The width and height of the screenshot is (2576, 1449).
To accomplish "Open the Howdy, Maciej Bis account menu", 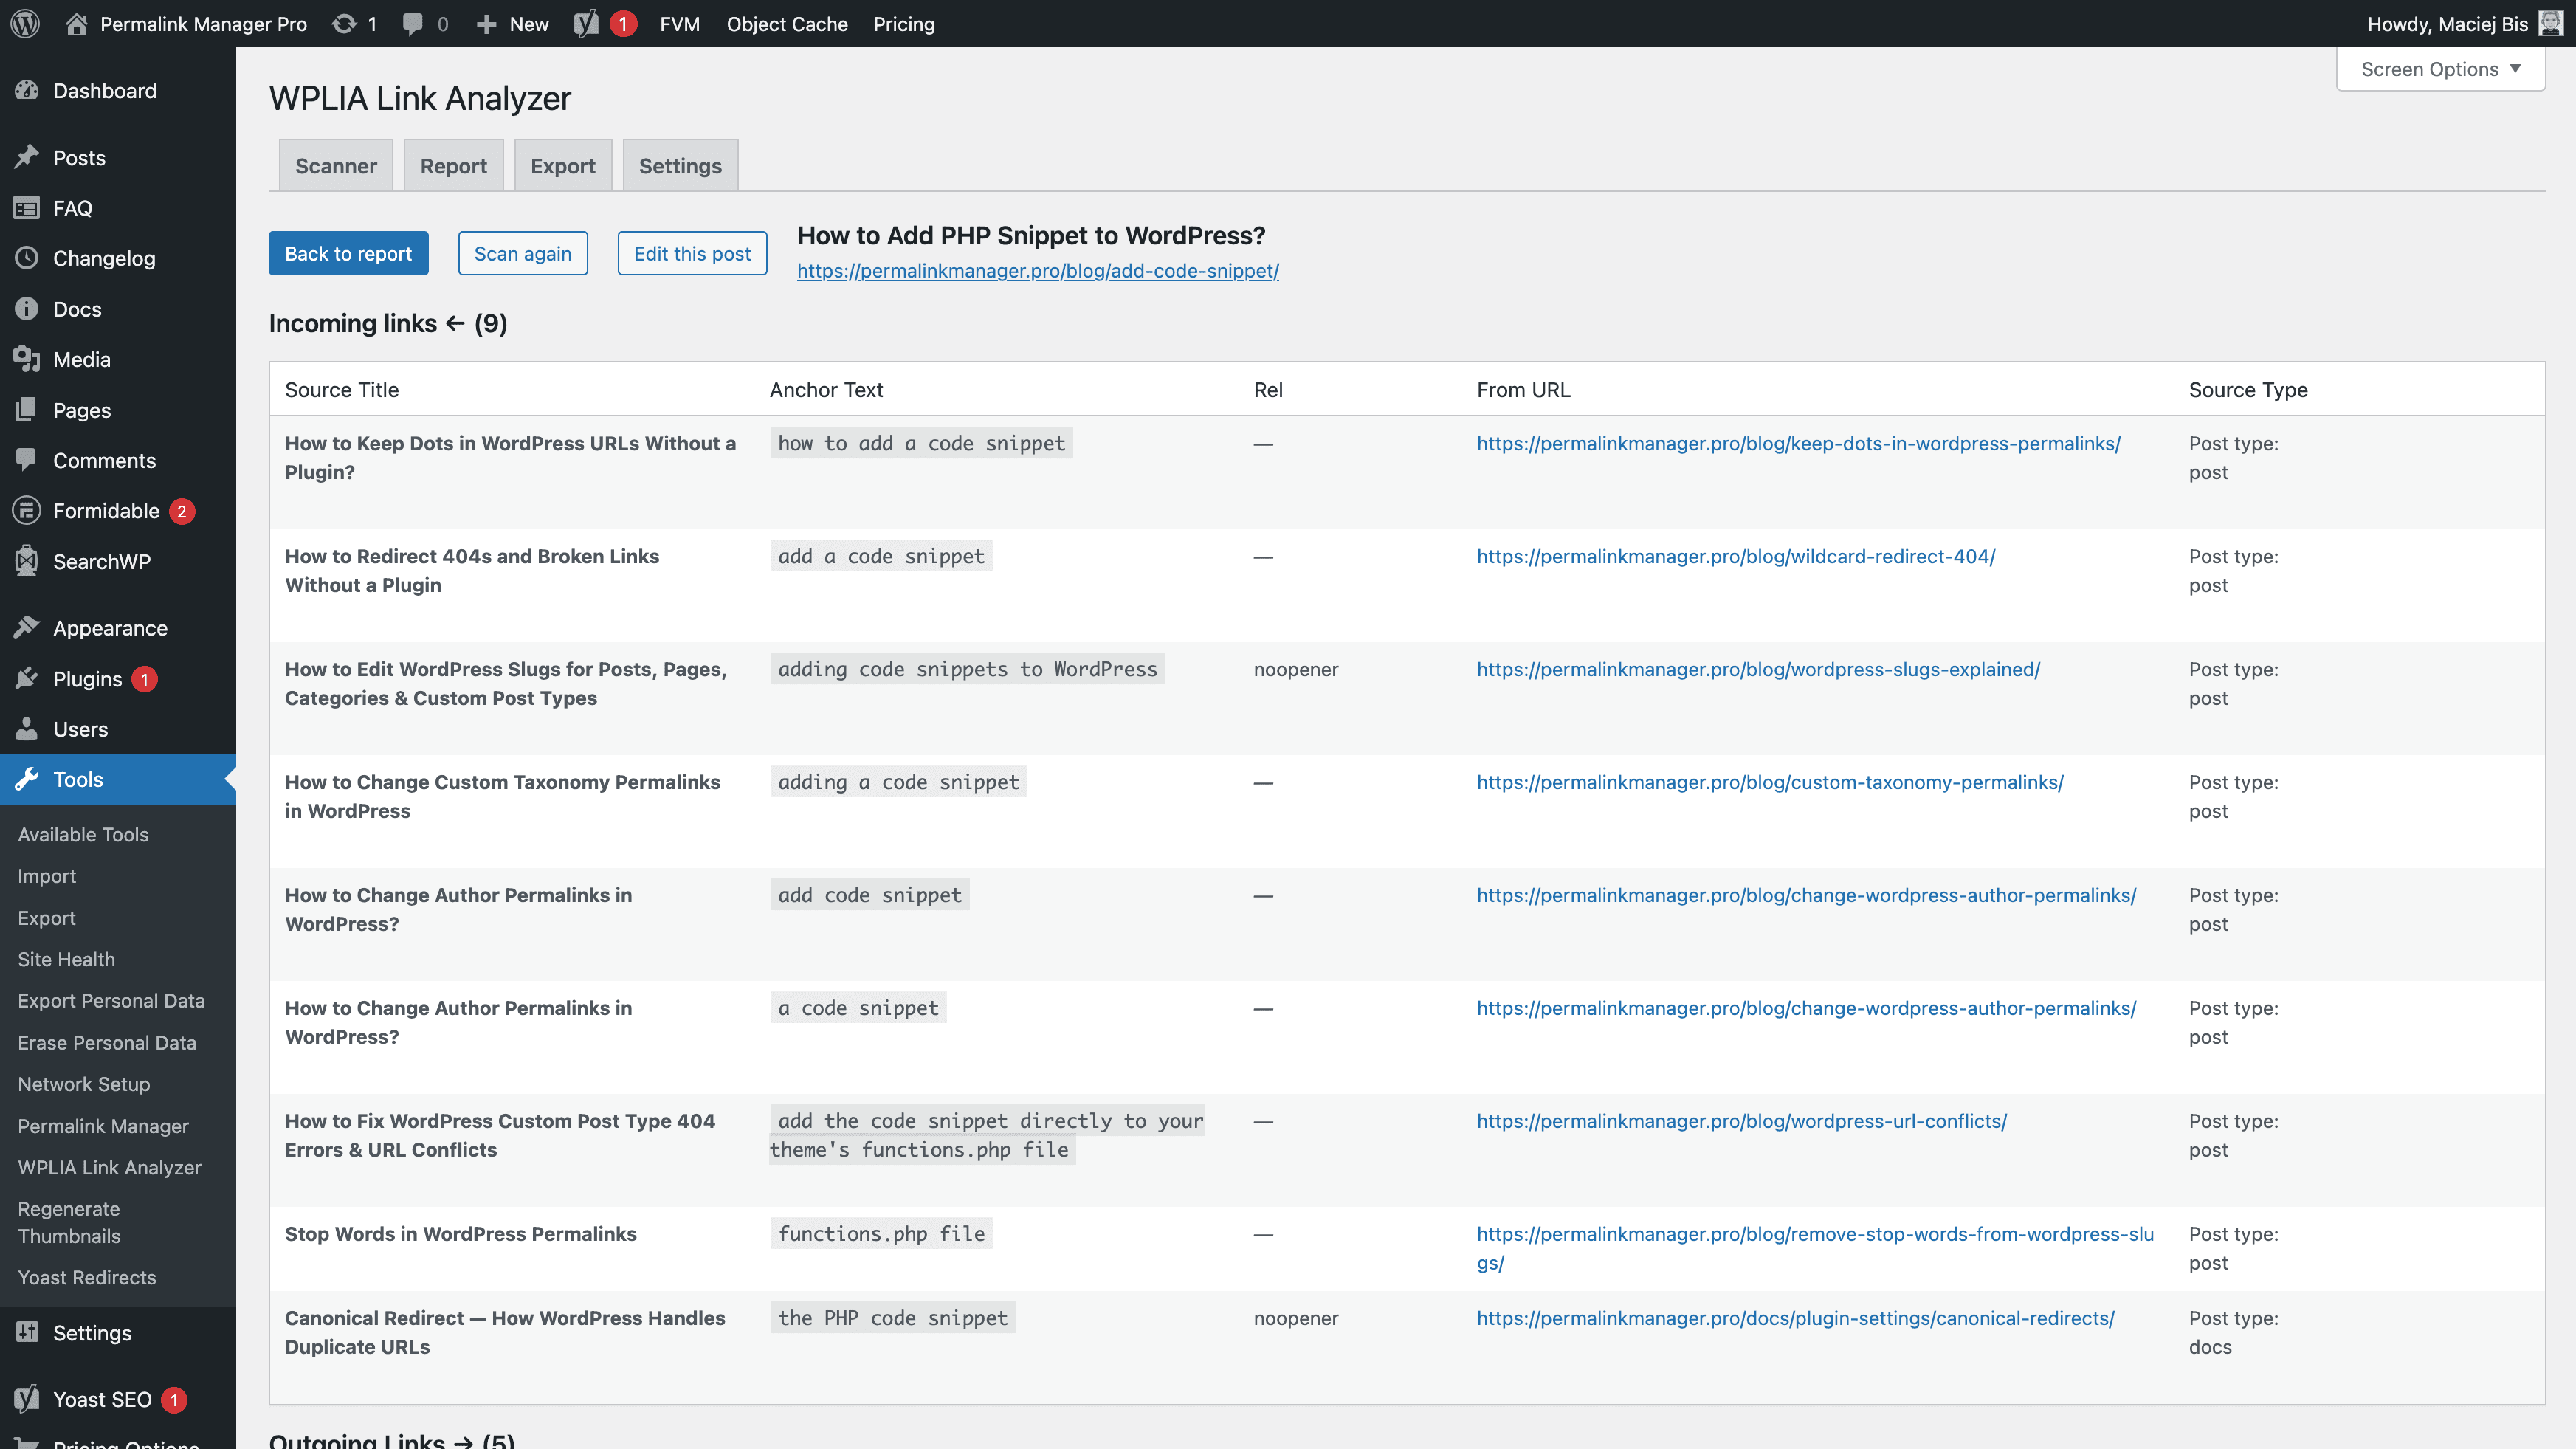I will point(2465,24).
